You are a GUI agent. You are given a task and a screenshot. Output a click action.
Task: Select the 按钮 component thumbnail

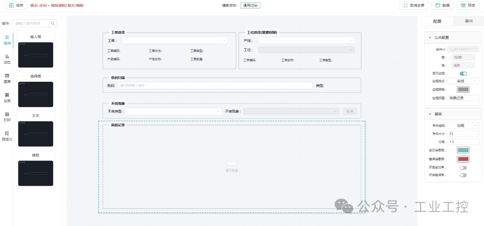click(35, 173)
